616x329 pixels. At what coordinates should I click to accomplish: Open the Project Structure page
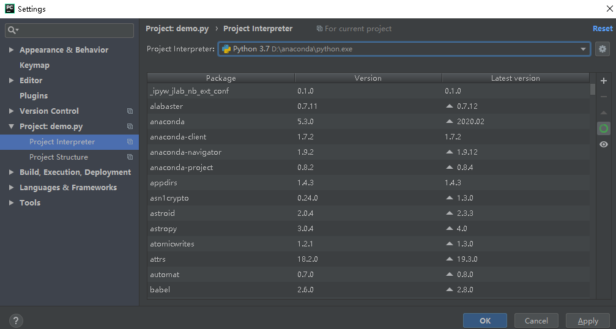(x=59, y=157)
